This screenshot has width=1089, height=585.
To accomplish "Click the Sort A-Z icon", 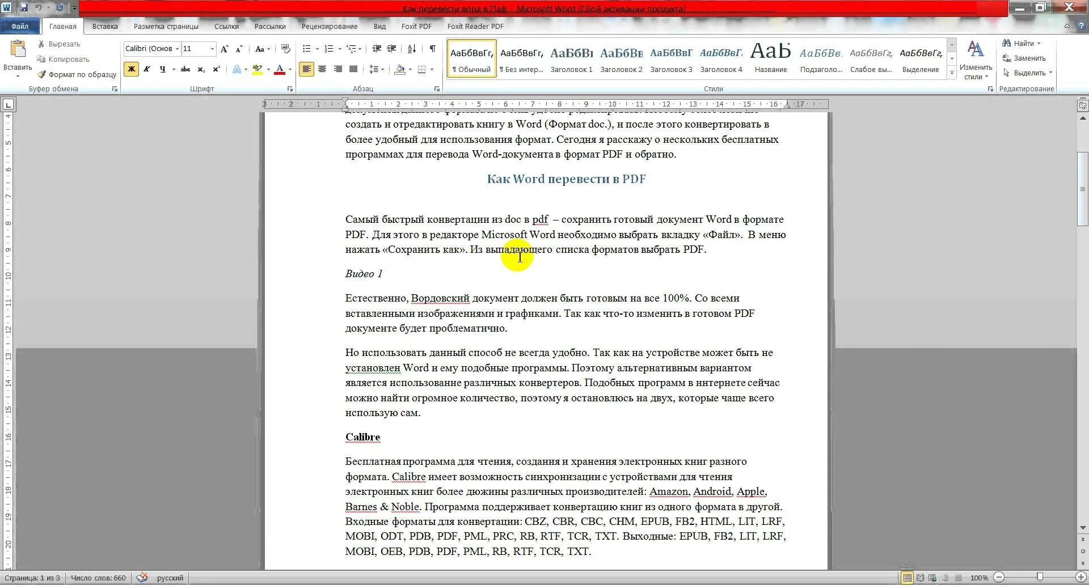I will (x=412, y=49).
